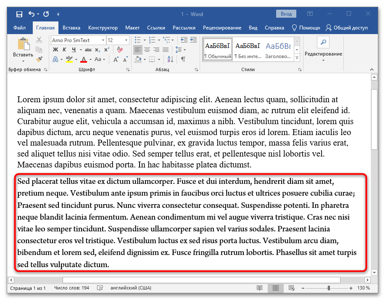Select the Format Painter brush
The image size is (385, 300).
coord(39,59)
